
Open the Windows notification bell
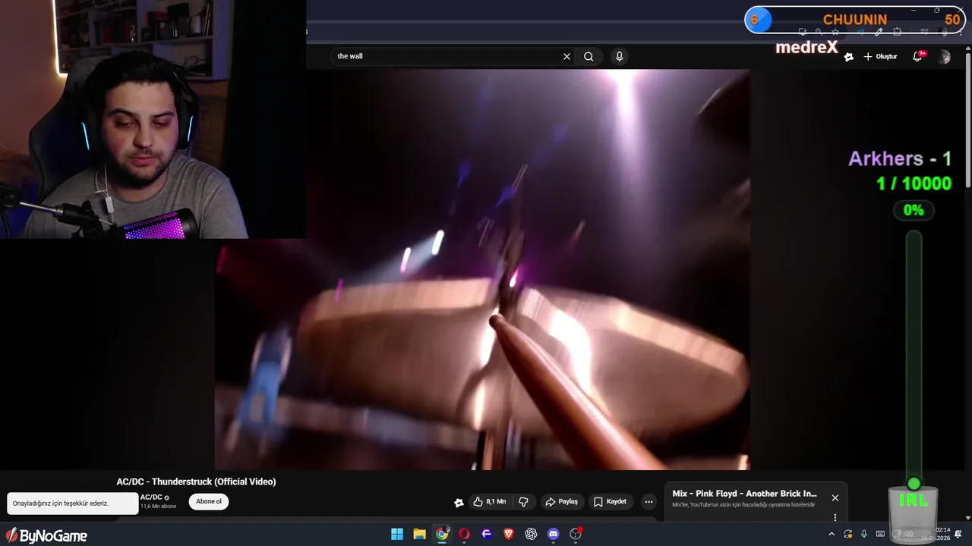[x=958, y=534]
